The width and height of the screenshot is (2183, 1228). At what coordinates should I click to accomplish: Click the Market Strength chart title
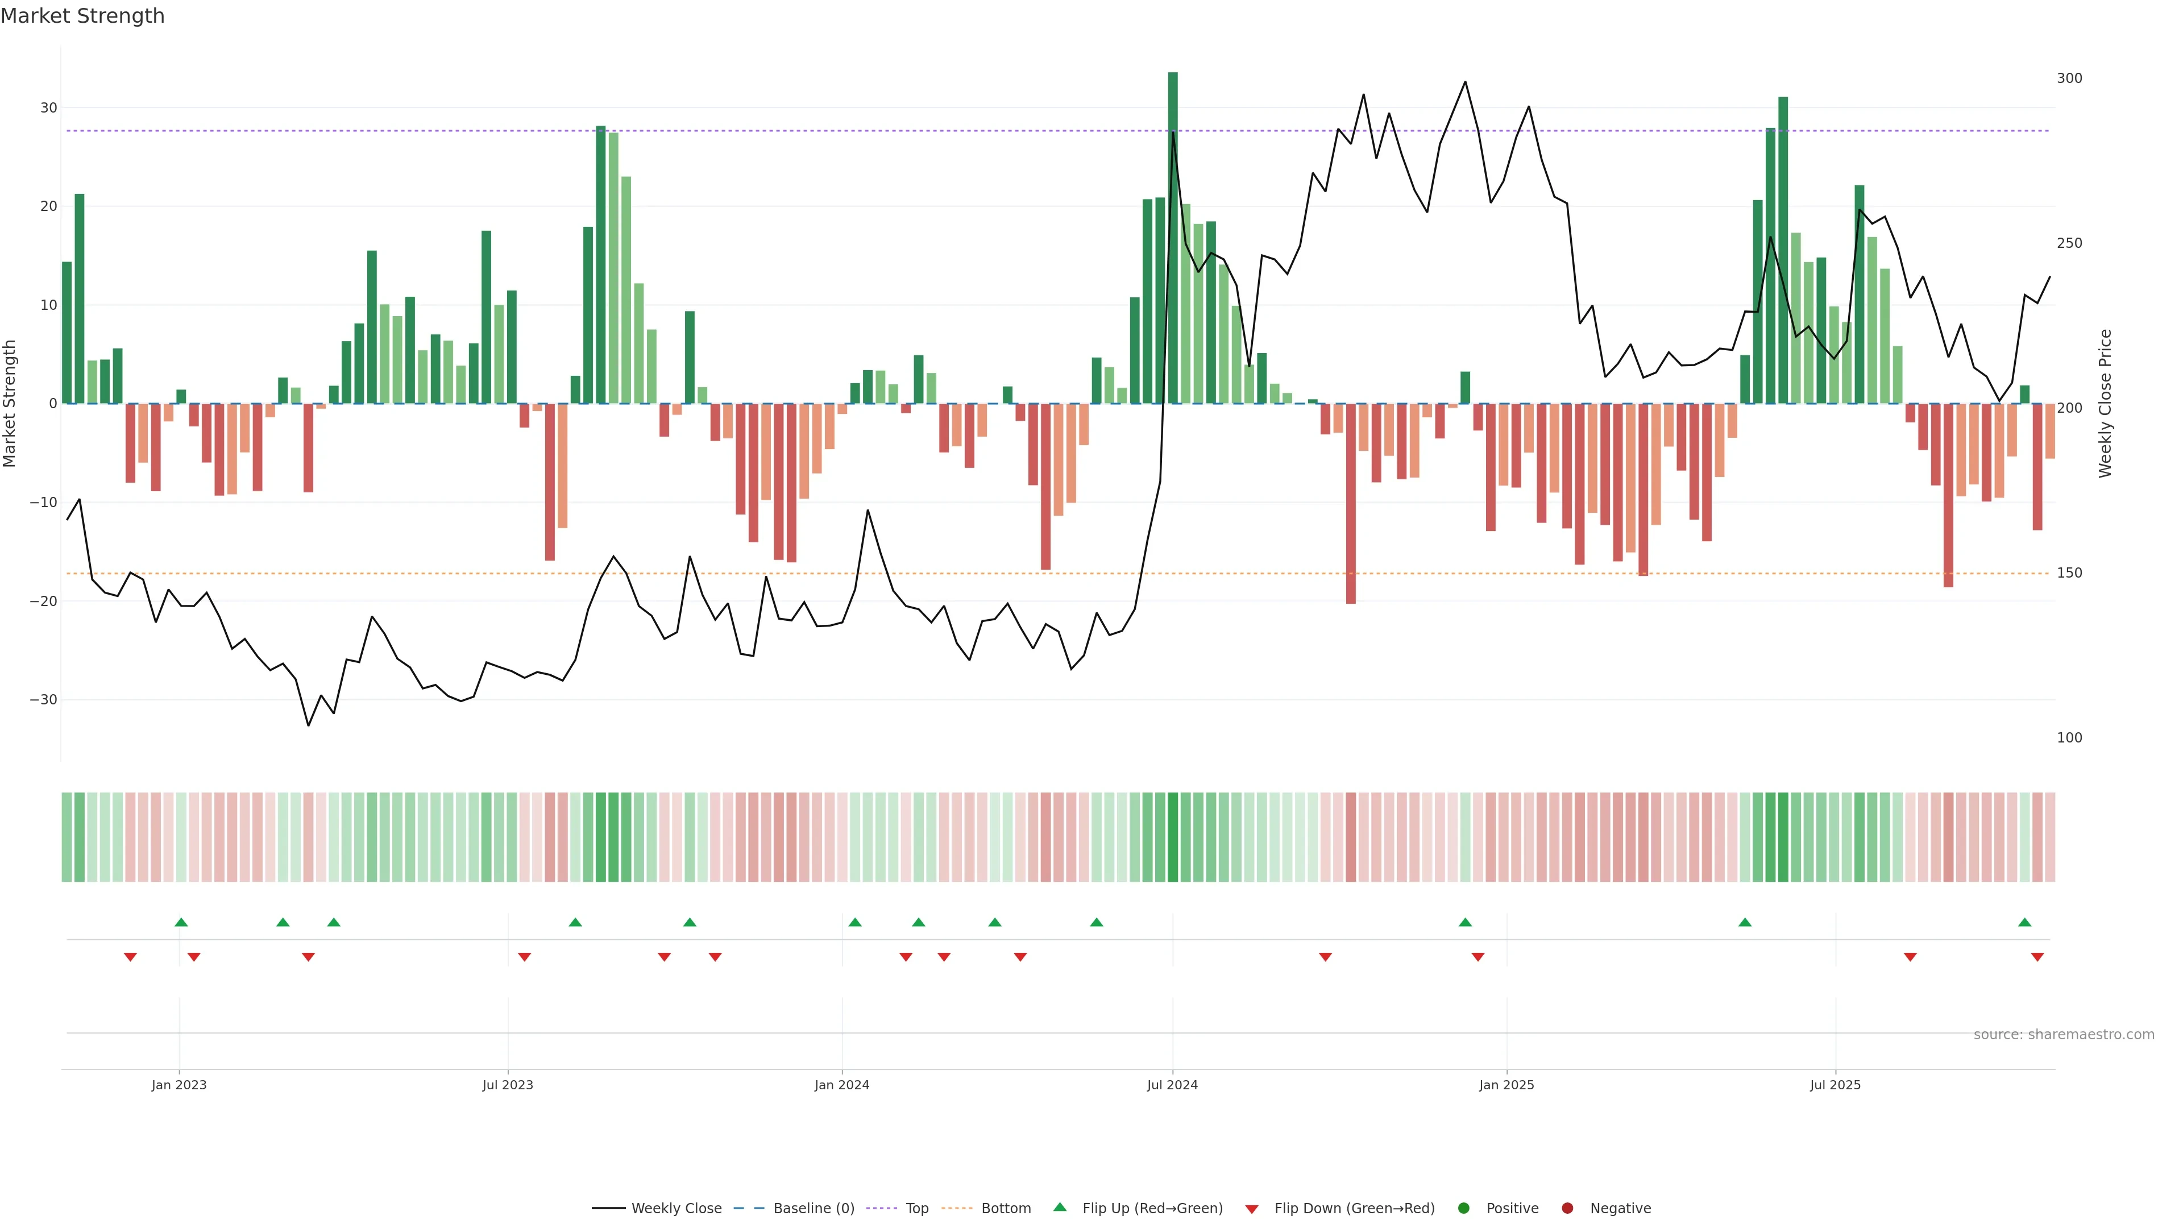tap(82, 16)
